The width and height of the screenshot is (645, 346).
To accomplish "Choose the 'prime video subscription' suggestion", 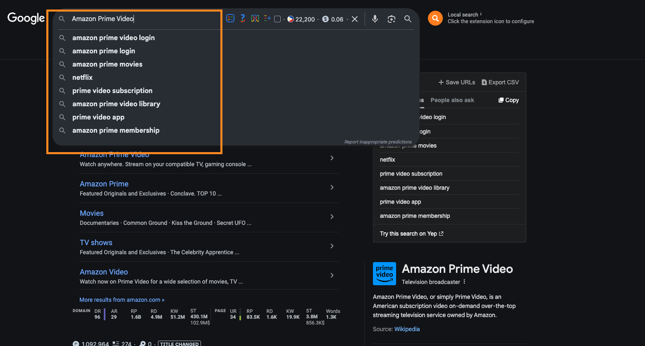I will 112,91.
